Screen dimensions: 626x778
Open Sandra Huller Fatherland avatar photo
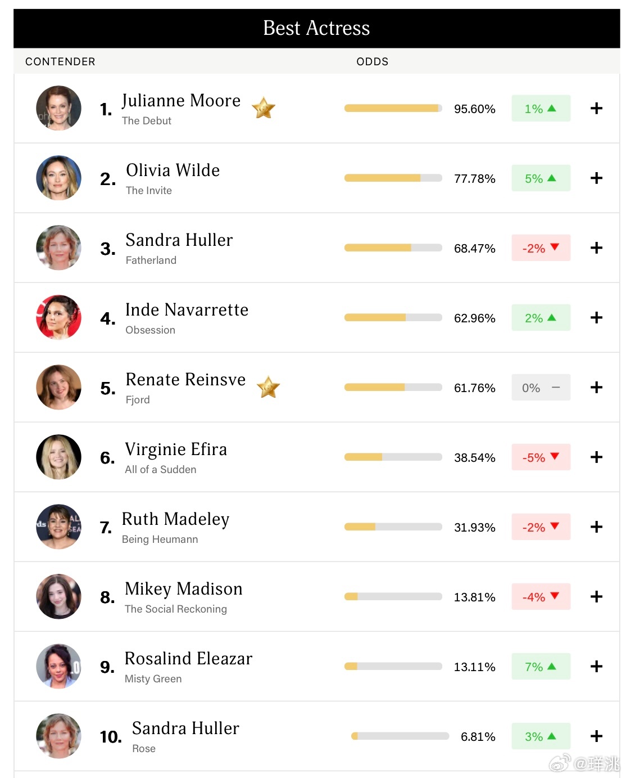pos(58,248)
